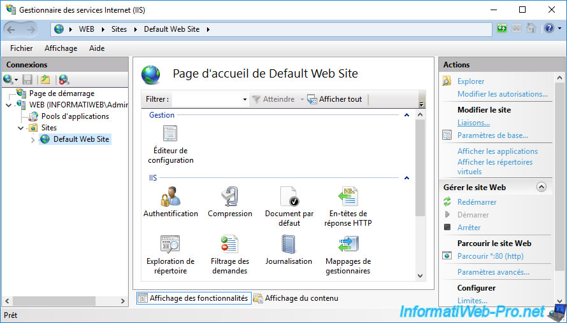
Task: Click Sites in the address breadcrumb
Action: [x=119, y=29]
